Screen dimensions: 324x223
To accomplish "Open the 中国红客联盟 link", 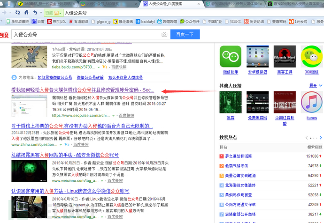I will point(285,120).
